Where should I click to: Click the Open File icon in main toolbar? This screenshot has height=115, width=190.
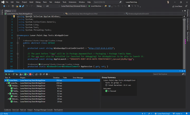point(17,6)
